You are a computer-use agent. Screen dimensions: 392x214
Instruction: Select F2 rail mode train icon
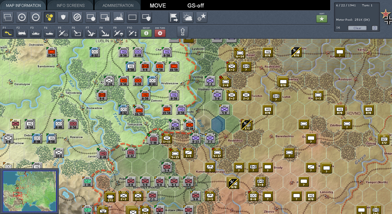point(22,33)
